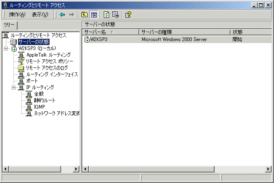Click Microsoft Windows 2000 Server cell
This screenshot has height=183, width=274.
click(x=174, y=39)
